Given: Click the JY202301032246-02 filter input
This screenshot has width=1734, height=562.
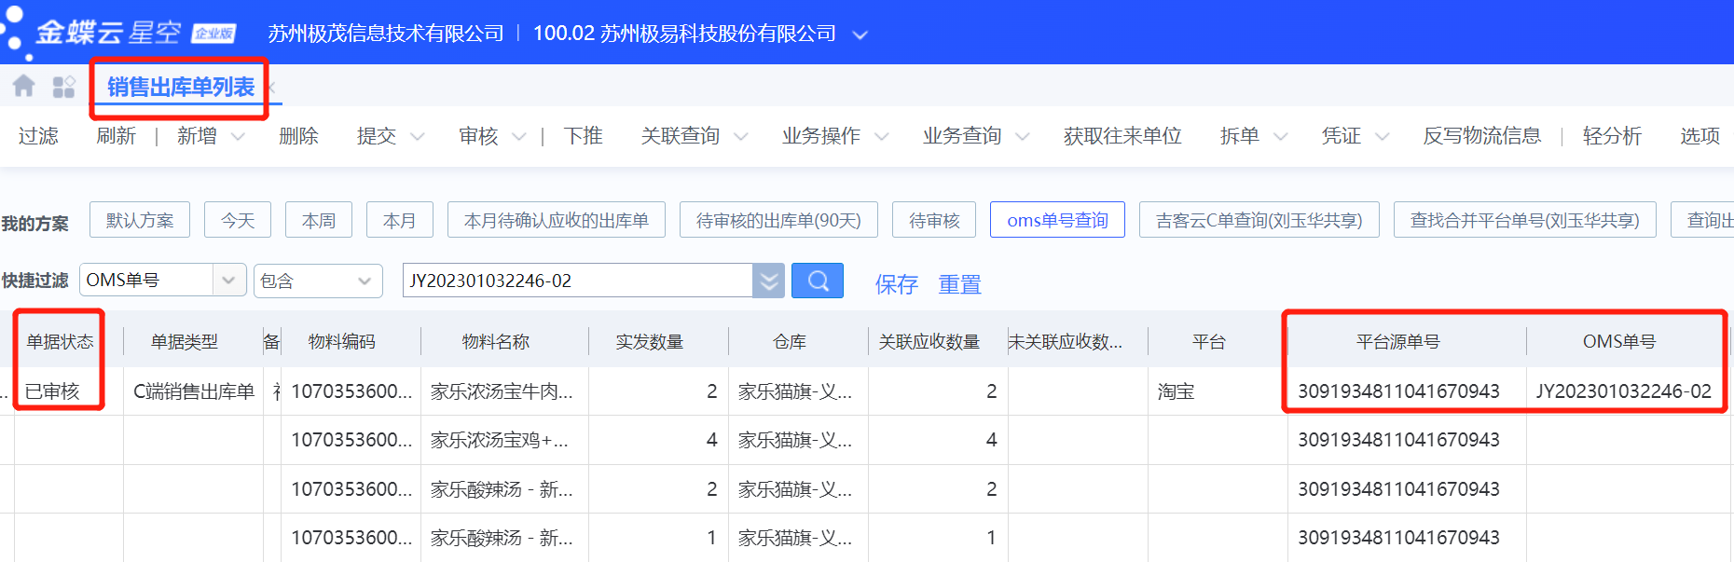Looking at the screenshot, I should pos(578,281).
